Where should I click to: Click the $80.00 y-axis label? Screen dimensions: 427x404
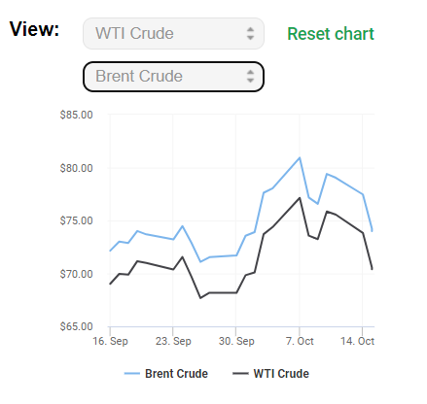pyautogui.click(x=76, y=168)
